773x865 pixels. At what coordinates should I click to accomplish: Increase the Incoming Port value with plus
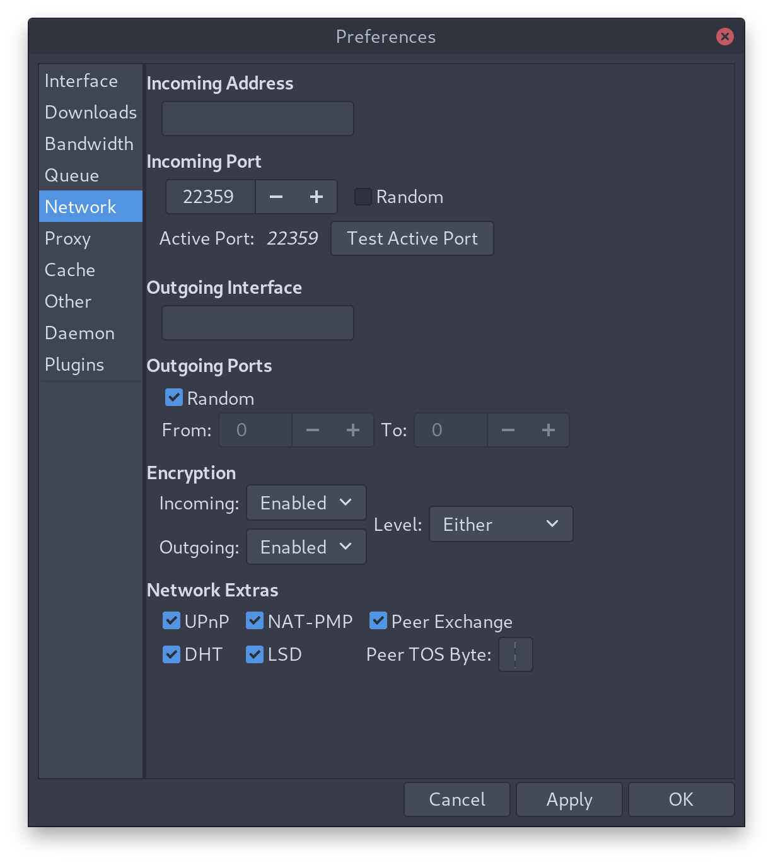(317, 197)
